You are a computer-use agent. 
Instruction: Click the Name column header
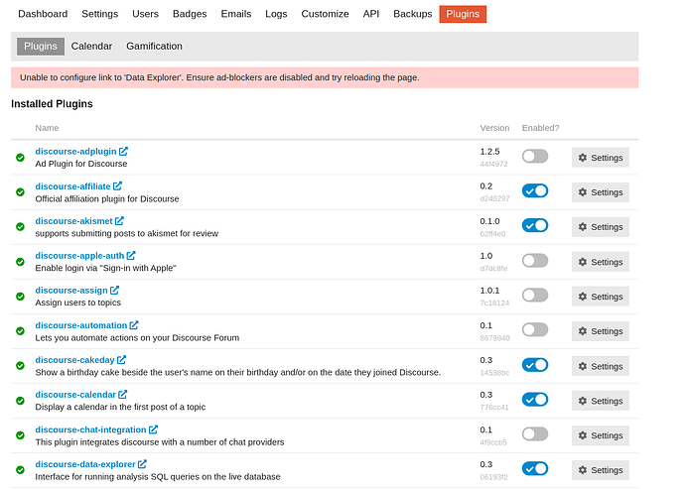coord(47,128)
